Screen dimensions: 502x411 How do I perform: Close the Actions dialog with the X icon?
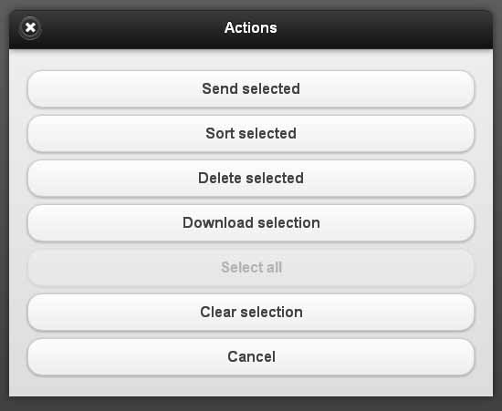point(30,28)
